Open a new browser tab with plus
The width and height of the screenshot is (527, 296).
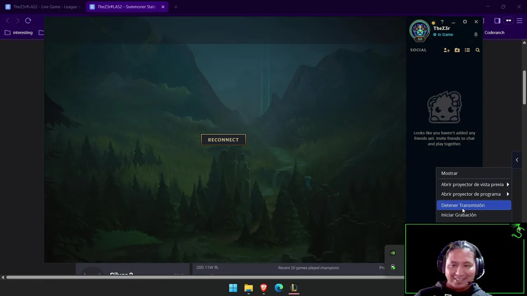pyautogui.click(x=176, y=7)
